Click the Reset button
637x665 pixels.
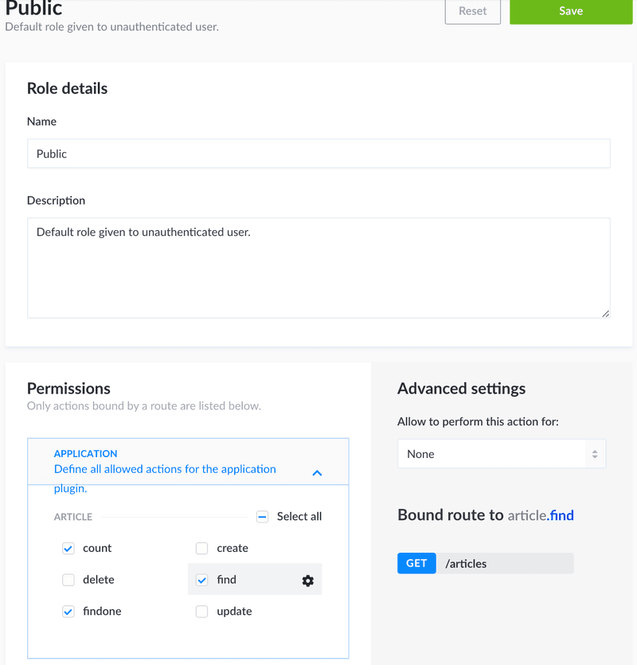(472, 11)
